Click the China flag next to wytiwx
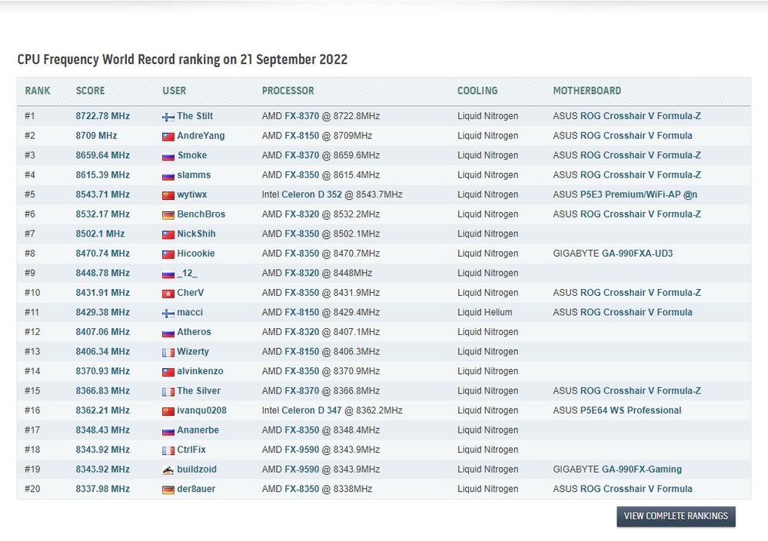The width and height of the screenshot is (768, 541). click(x=168, y=195)
